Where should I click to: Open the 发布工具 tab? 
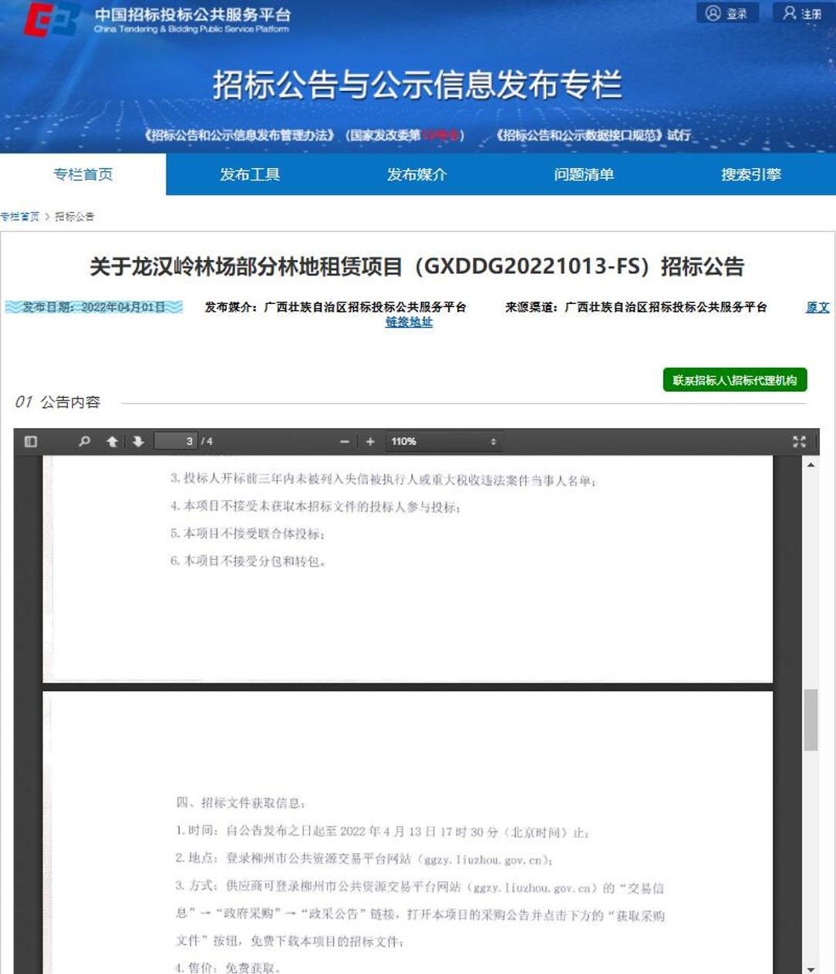[x=250, y=174]
